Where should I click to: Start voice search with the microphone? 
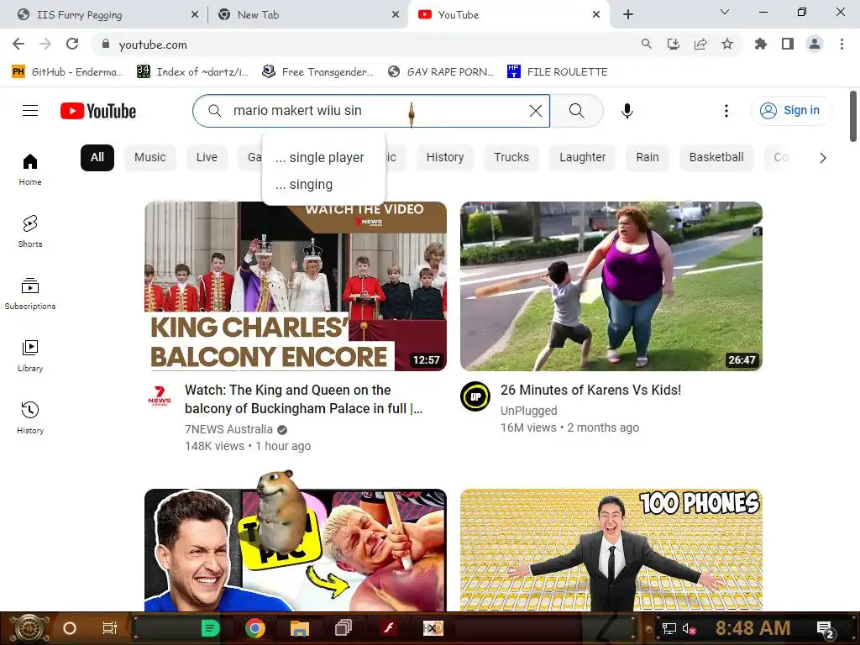(627, 111)
